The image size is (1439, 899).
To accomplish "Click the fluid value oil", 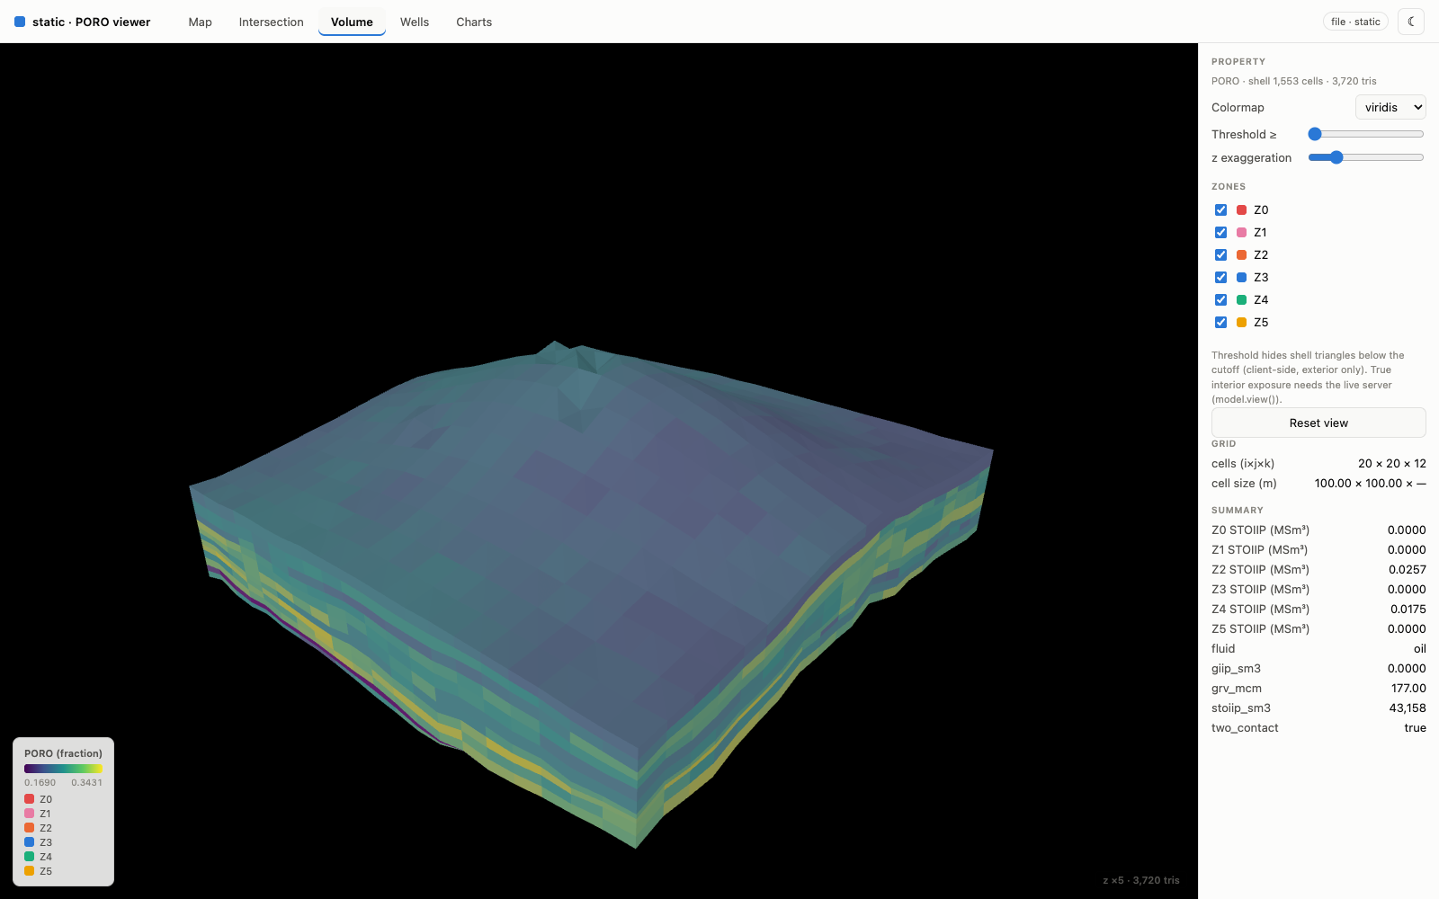I will 1419,648.
